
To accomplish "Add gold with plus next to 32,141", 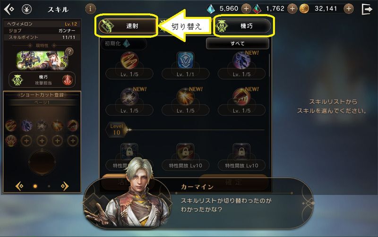I will [x=349, y=9].
